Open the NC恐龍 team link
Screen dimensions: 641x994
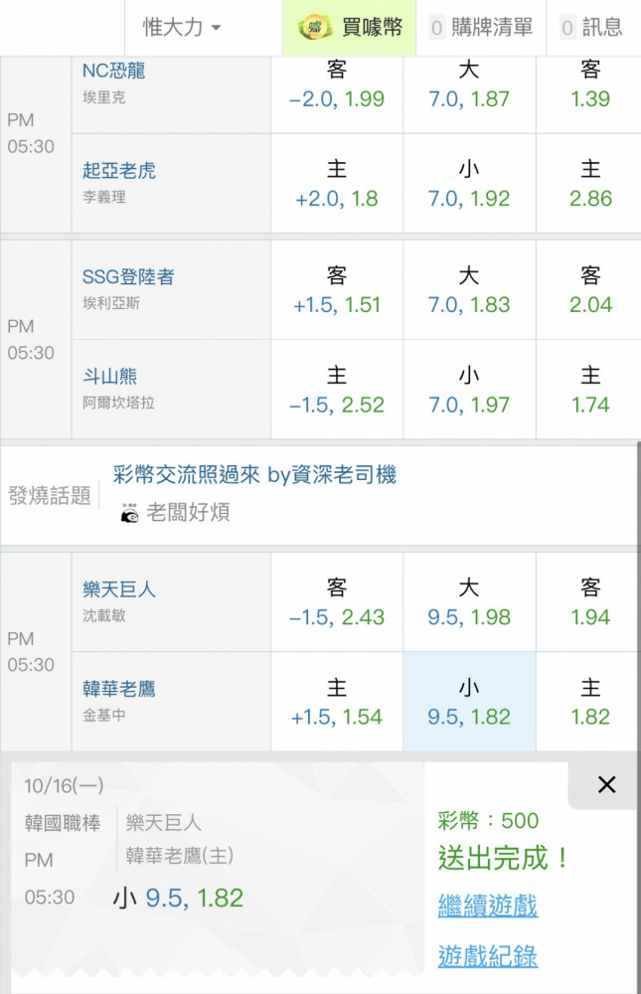[114, 72]
